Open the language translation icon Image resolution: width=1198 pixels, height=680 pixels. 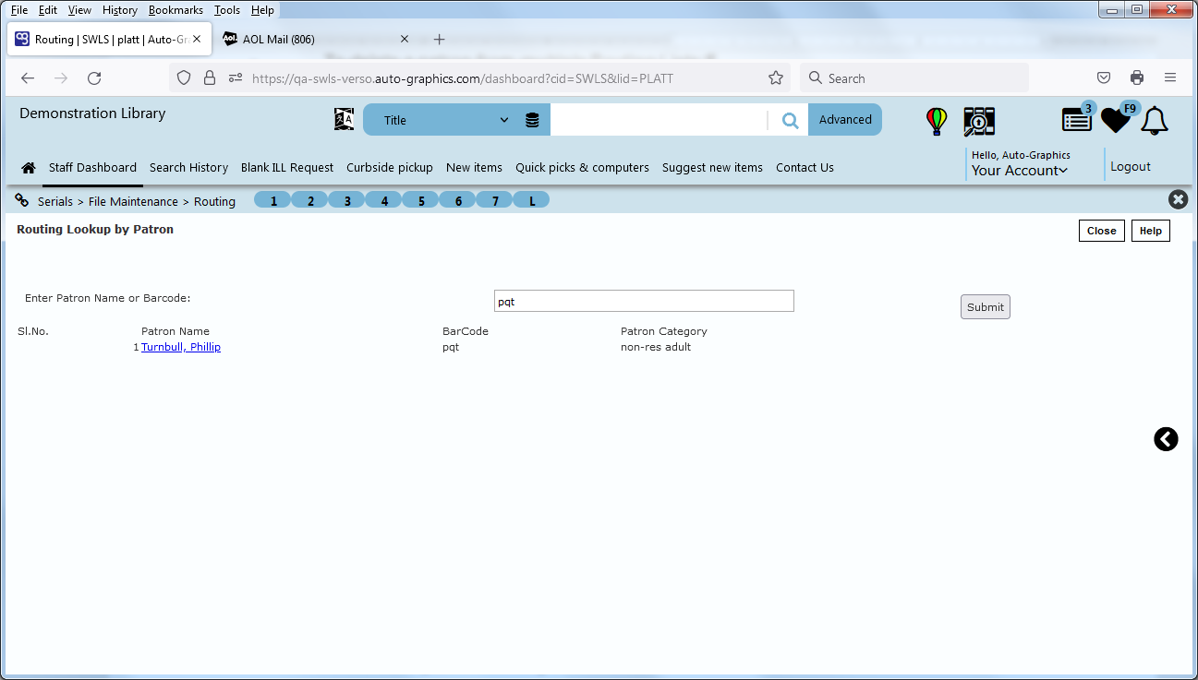(x=344, y=119)
